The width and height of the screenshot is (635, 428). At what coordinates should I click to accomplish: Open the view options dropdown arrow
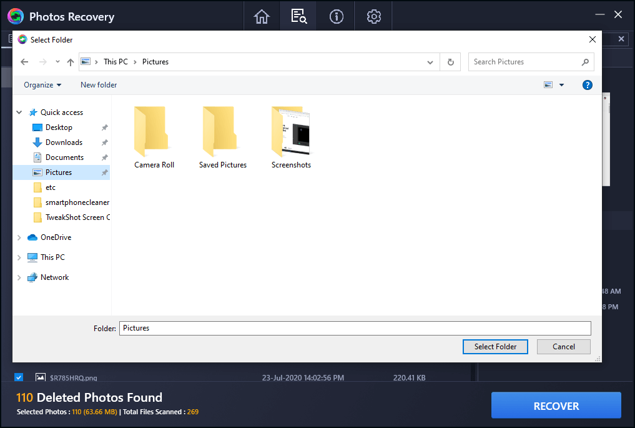click(x=562, y=85)
